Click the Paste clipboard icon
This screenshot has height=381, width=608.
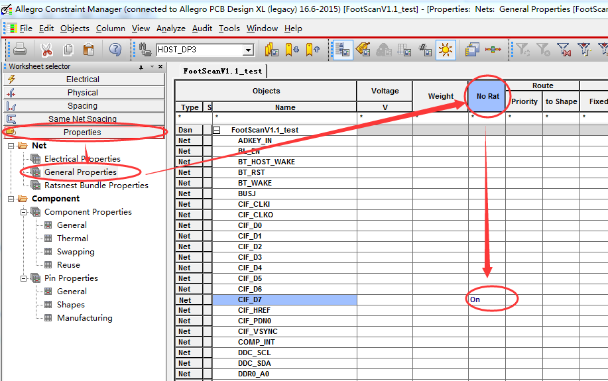tap(88, 50)
